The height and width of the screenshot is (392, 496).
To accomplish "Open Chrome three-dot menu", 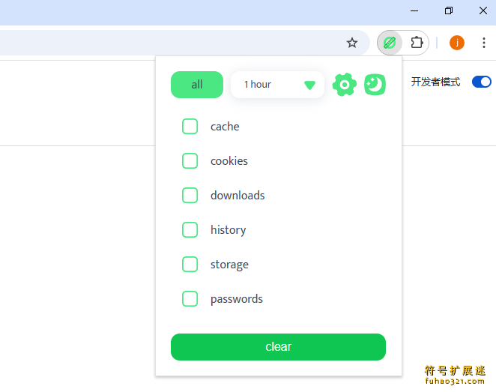I will [x=484, y=43].
